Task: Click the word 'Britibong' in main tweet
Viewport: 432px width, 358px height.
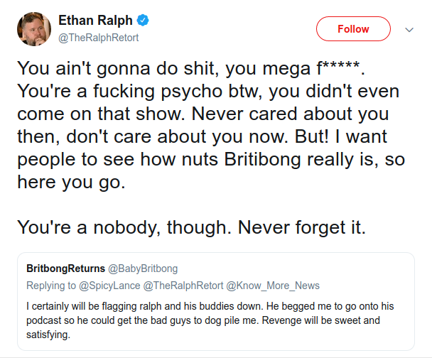Action: [262, 159]
